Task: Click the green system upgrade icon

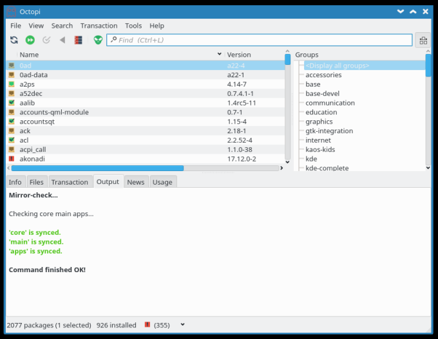Action: tap(30, 40)
